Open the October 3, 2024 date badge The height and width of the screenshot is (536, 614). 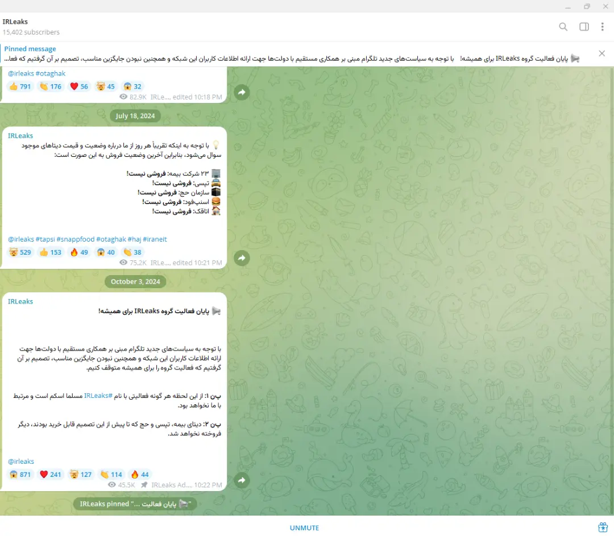coord(135,281)
